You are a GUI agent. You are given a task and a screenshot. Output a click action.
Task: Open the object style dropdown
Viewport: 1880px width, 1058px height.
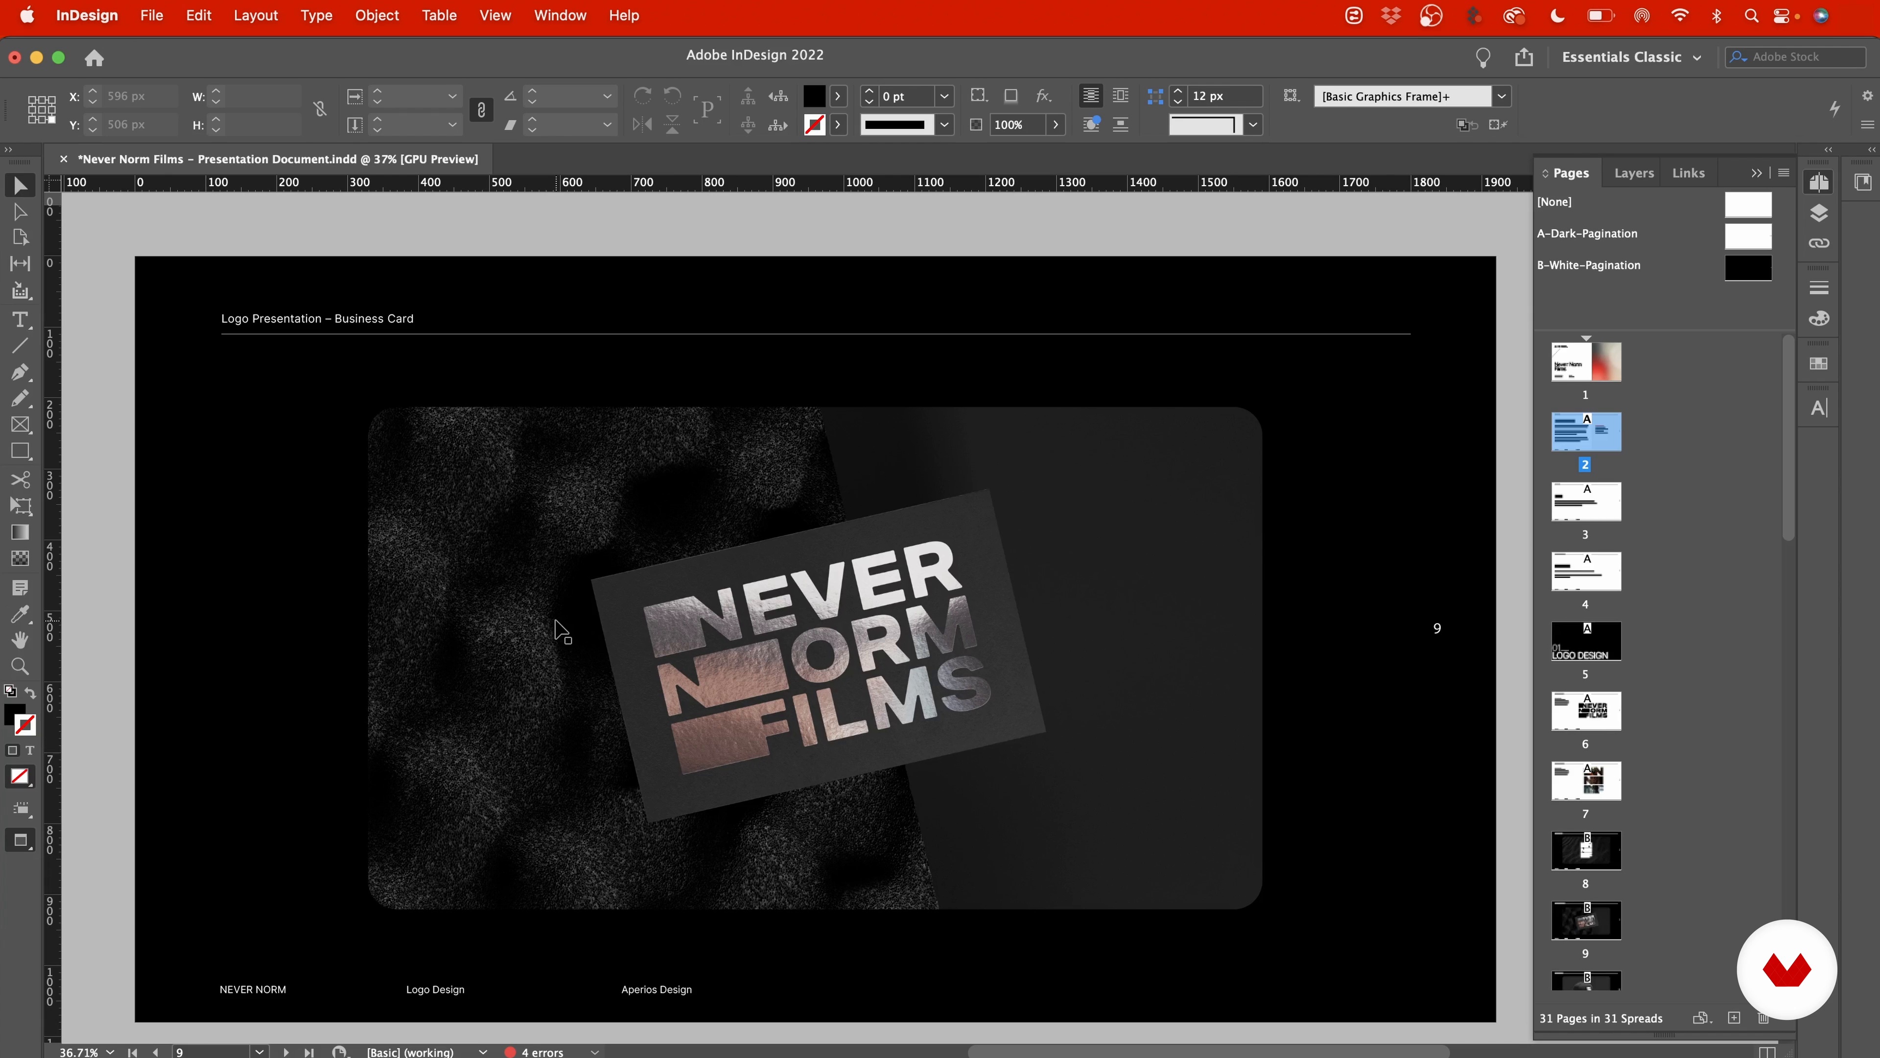coord(1501,96)
